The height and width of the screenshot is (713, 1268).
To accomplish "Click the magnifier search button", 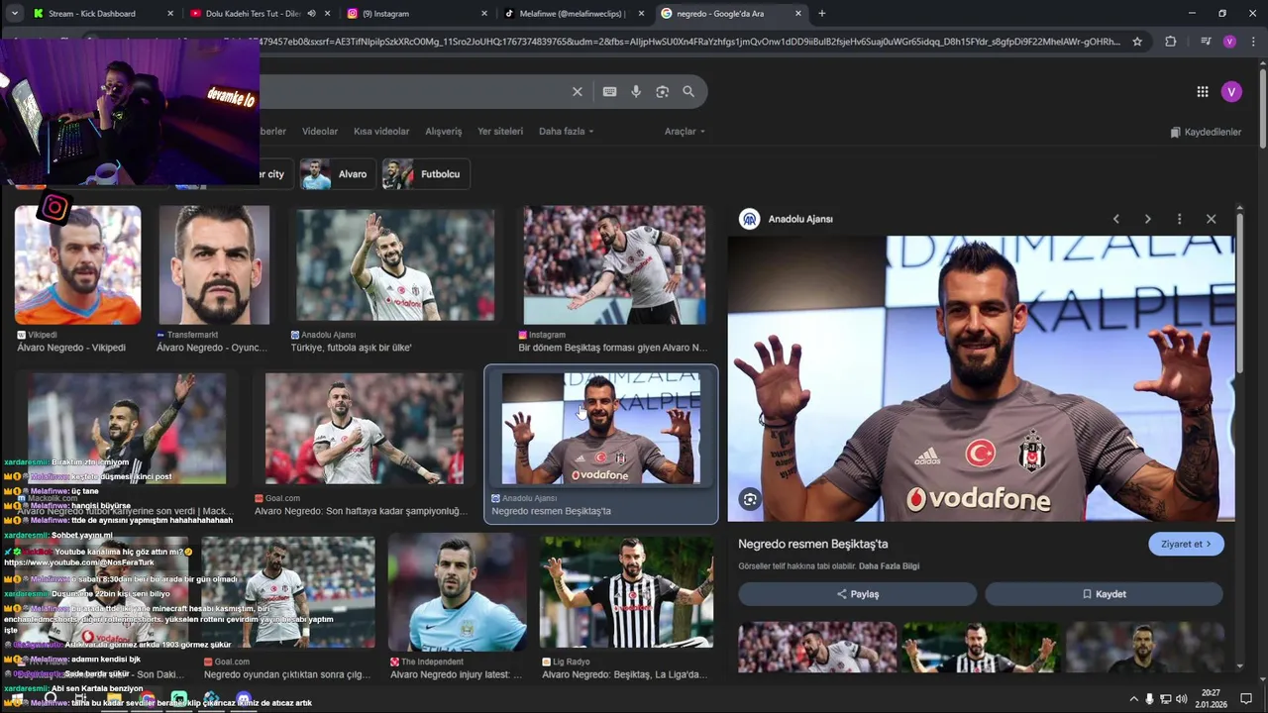I will [688, 91].
